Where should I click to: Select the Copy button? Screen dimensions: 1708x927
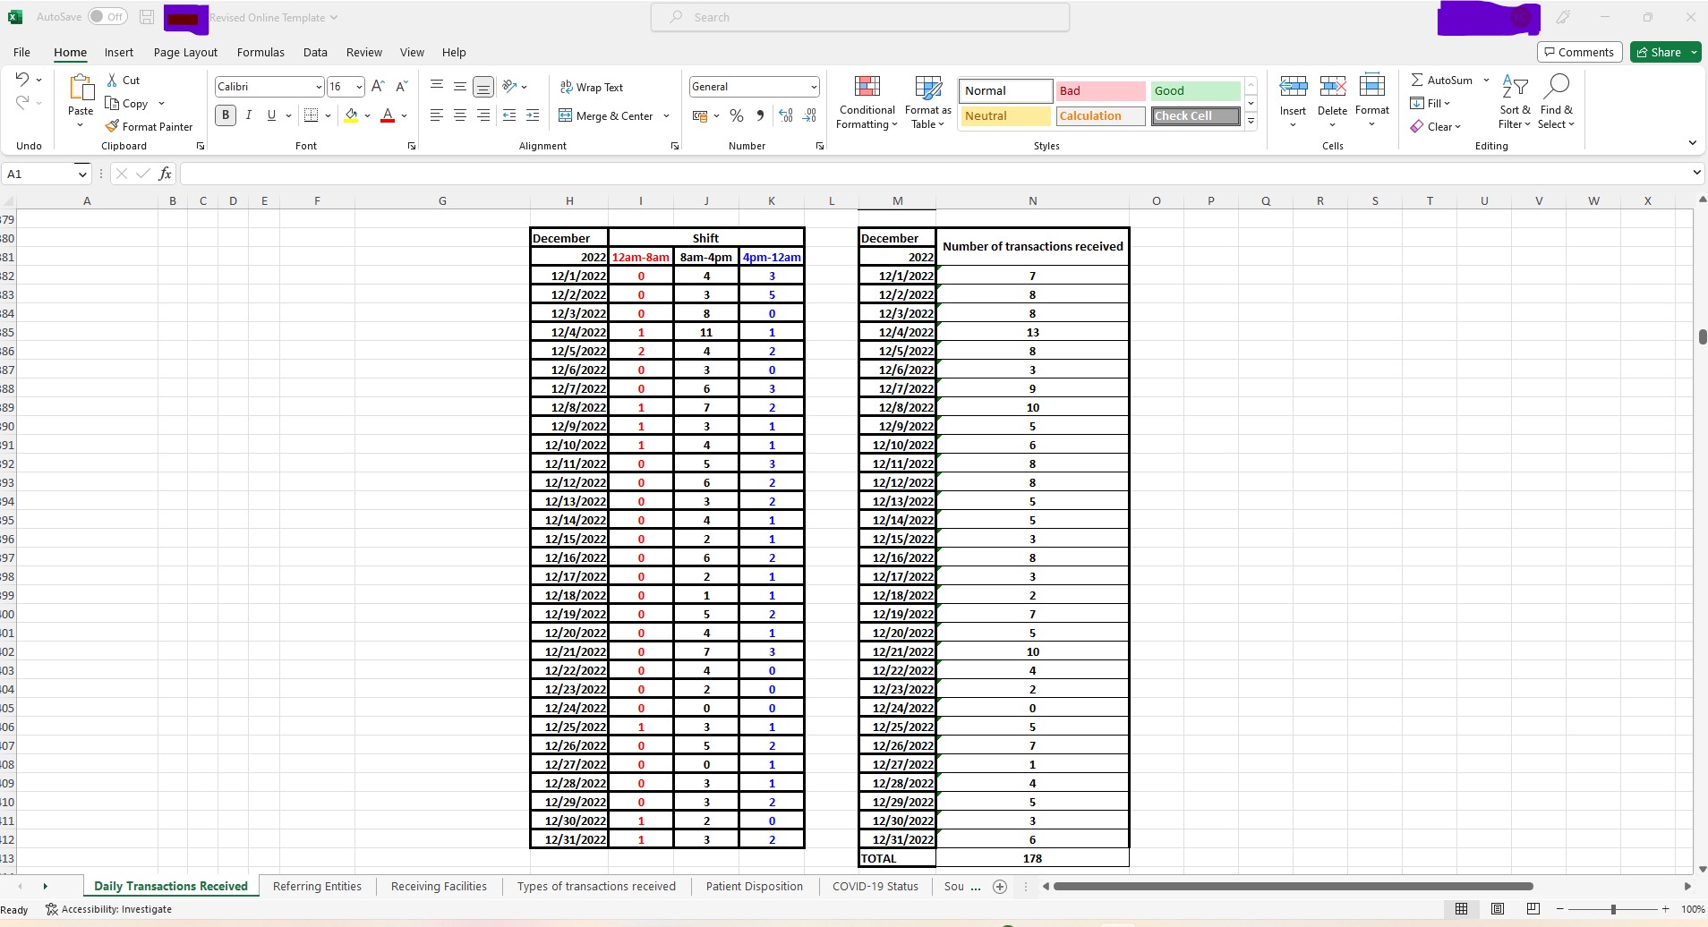127,104
